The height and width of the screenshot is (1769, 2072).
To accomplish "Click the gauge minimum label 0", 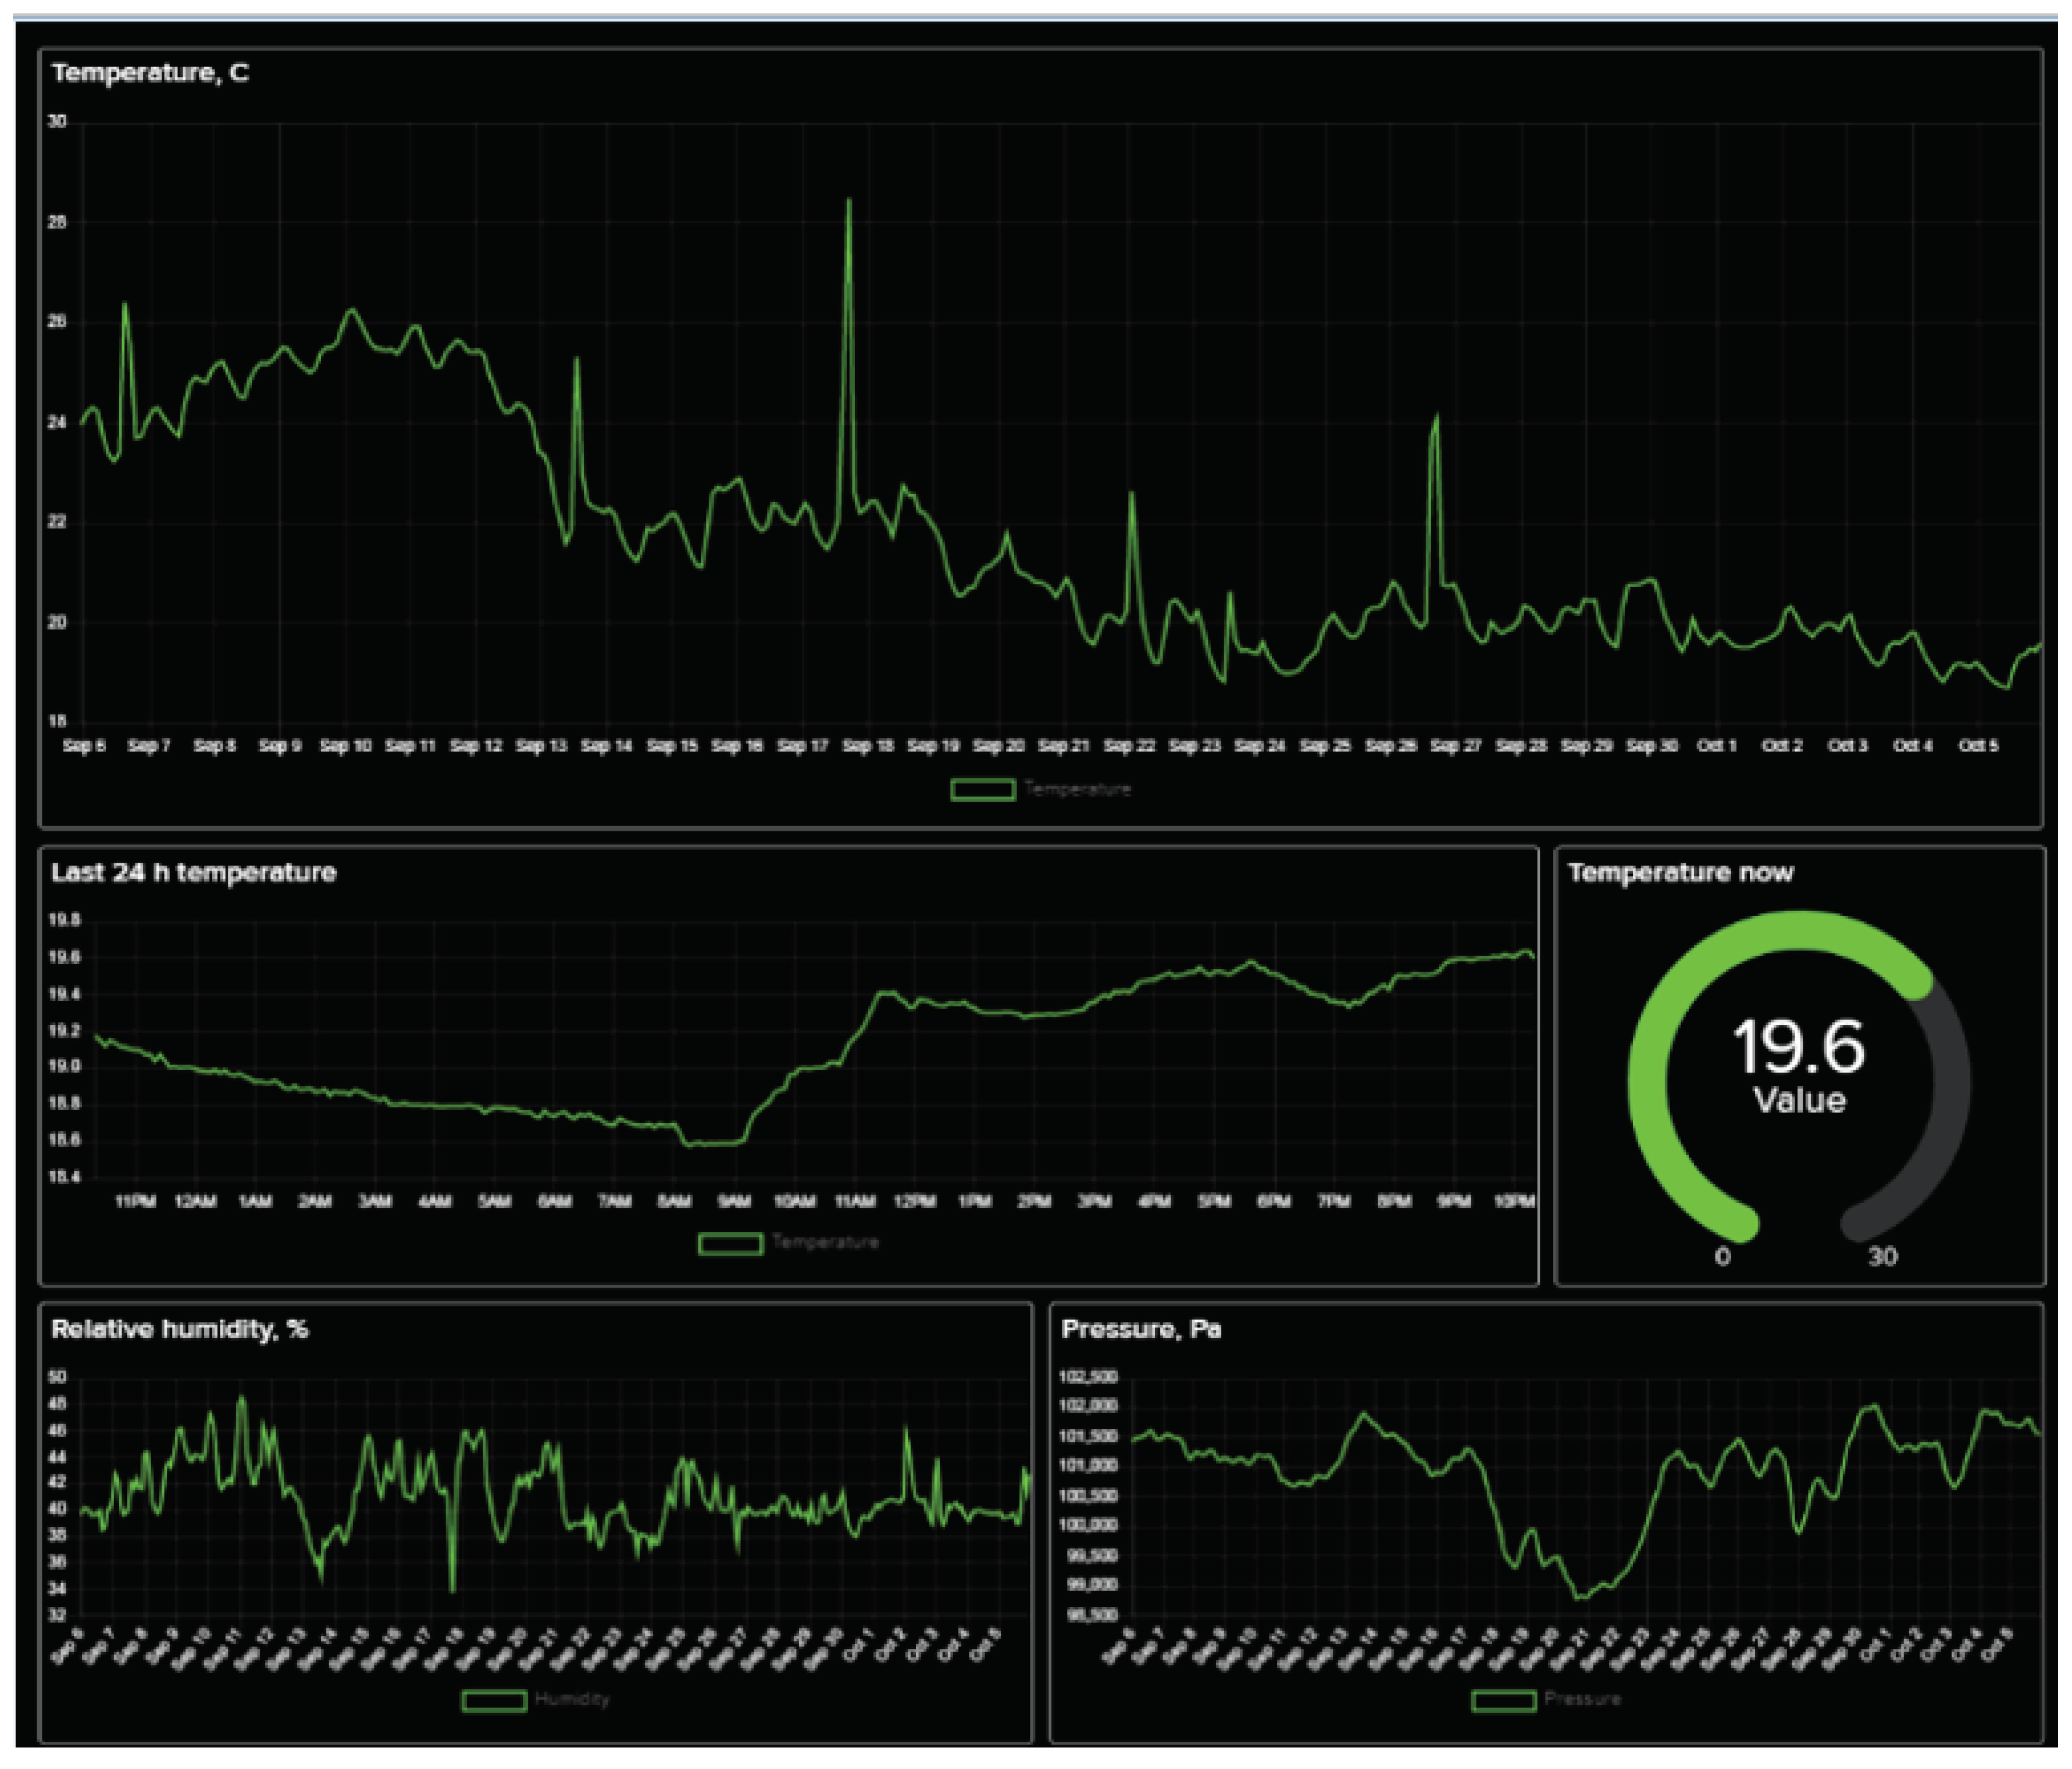I will point(1722,1256).
